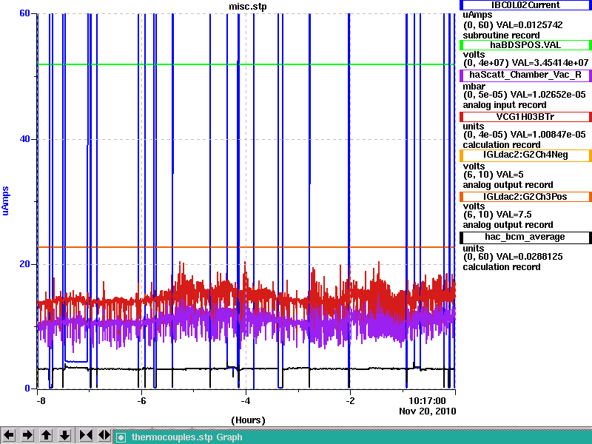Click the subroutine record text

[x=502, y=36]
